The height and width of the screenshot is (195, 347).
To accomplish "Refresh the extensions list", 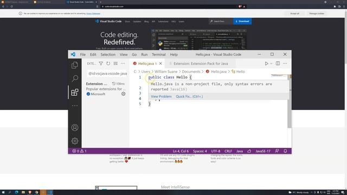I will click(x=108, y=63).
